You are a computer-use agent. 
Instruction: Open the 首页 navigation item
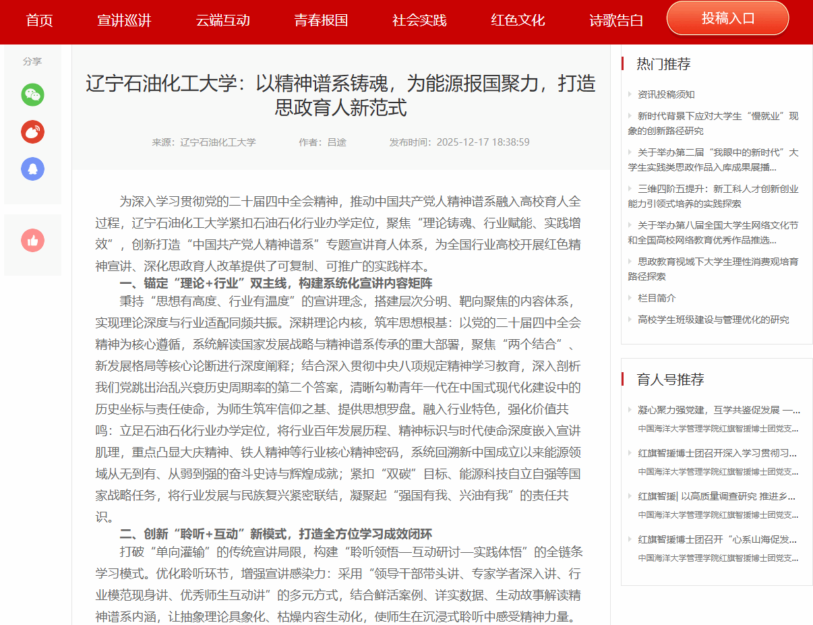point(39,20)
